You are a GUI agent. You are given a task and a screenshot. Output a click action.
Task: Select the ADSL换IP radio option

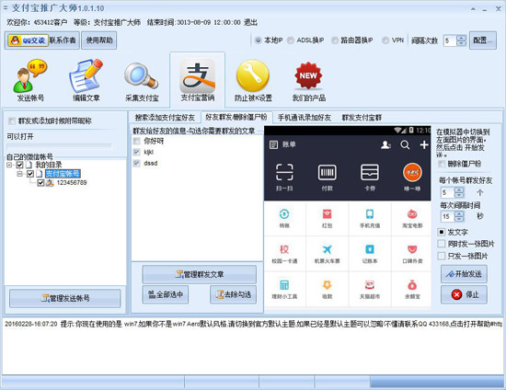pyautogui.click(x=291, y=40)
